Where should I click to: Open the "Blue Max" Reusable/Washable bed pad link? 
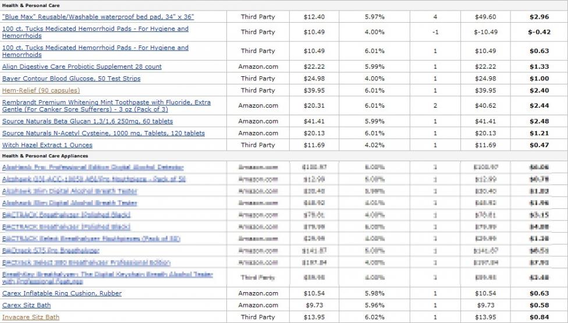(x=98, y=17)
